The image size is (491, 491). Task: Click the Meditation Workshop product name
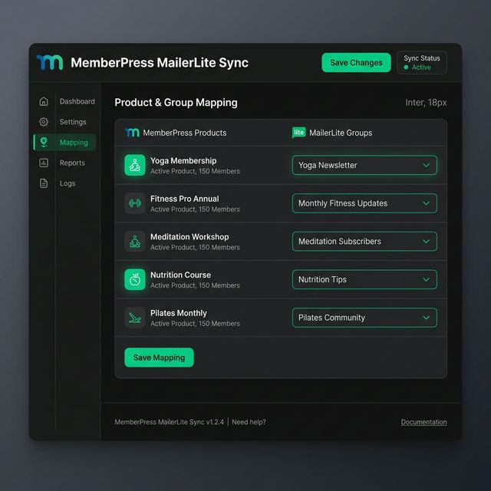point(189,237)
